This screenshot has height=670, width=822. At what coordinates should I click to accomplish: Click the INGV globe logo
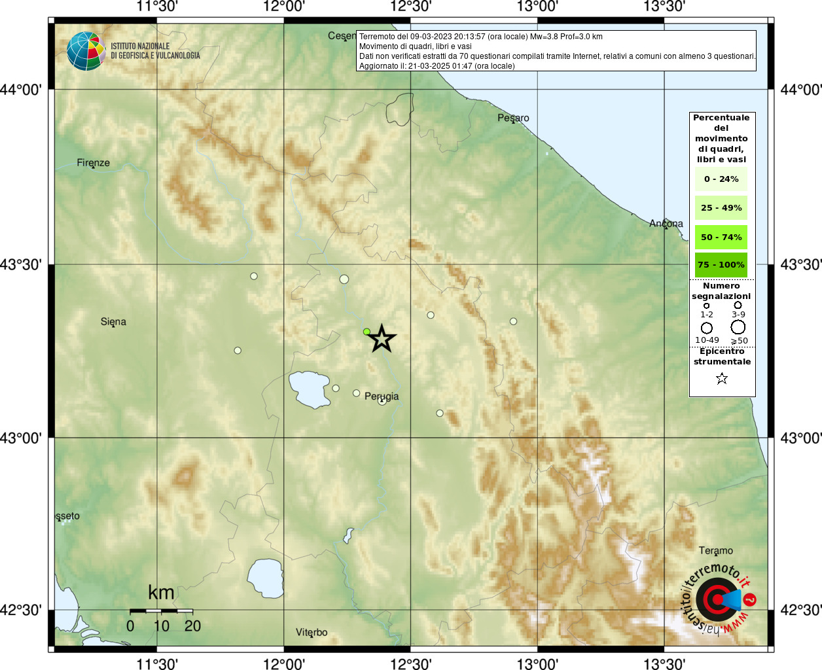[x=86, y=51]
